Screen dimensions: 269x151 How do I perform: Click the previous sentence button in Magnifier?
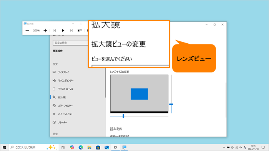pyautogui.click(x=55, y=31)
